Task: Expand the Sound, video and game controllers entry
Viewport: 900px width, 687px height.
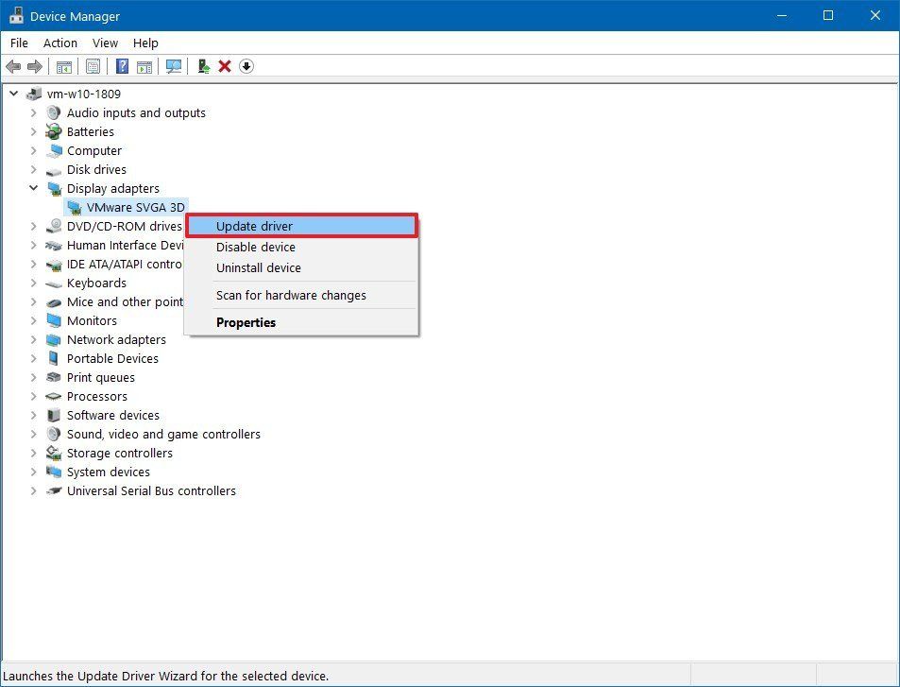Action: (x=34, y=434)
